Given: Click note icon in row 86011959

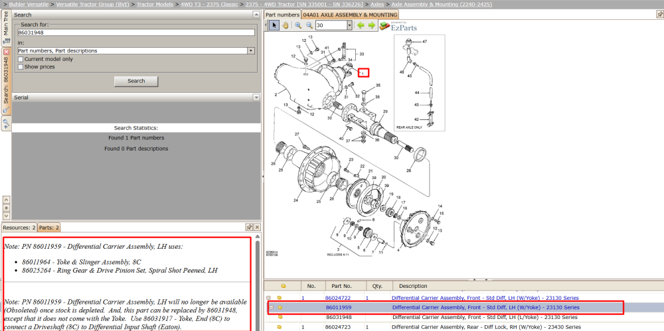Looking at the screenshot, I should (x=280, y=308).
